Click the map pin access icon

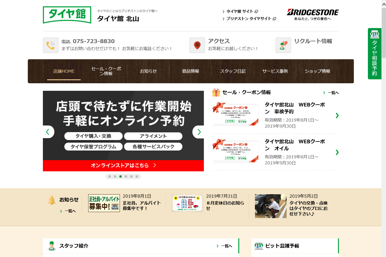197,45
